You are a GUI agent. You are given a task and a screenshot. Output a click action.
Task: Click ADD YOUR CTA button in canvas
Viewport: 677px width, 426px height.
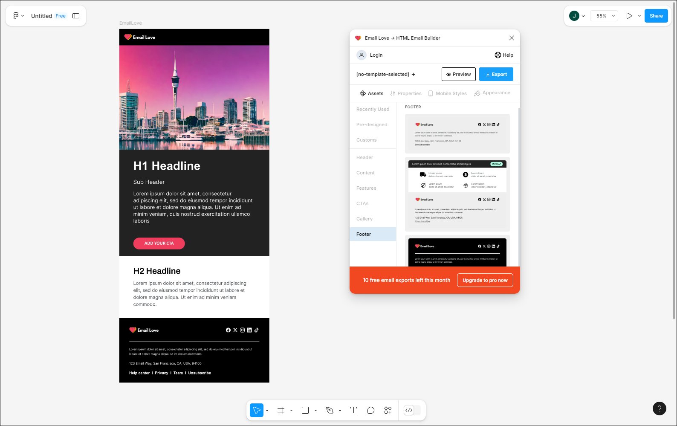pos(159,243)
